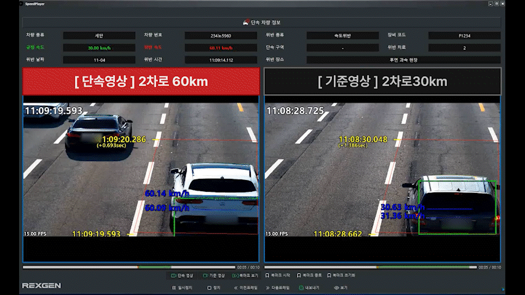The width and height of the screenshot is (525, 295).
Task: Click the 30.63 km/h speed overlay
Action: click(403, 207)
